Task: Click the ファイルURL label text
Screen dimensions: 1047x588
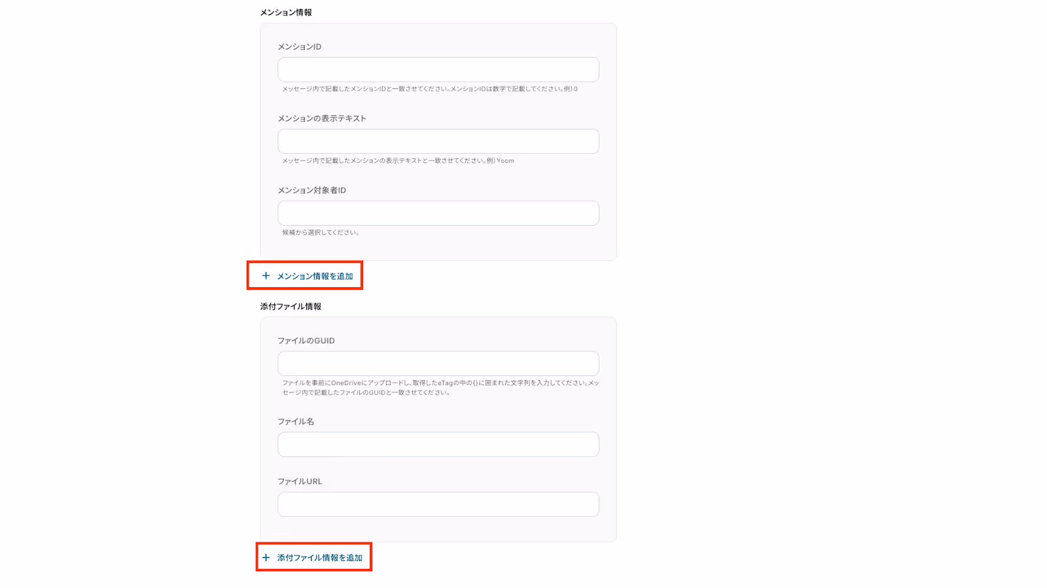Action: [x=300, y=481]
